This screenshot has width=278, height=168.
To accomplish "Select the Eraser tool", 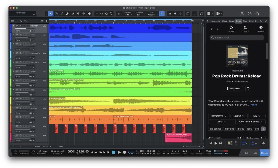I will pyautogui.click(x=67, y=14).
